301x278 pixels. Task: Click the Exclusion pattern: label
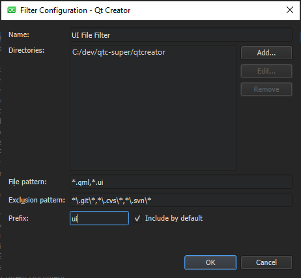click(x=36, y=200)
